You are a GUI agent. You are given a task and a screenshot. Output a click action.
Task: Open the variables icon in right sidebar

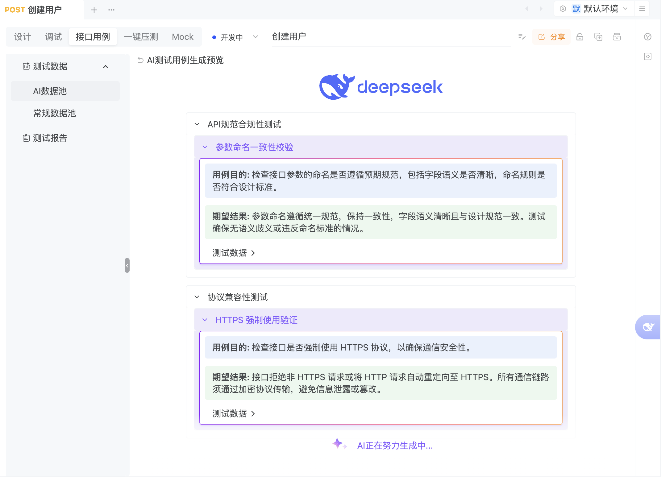point(648,37)
